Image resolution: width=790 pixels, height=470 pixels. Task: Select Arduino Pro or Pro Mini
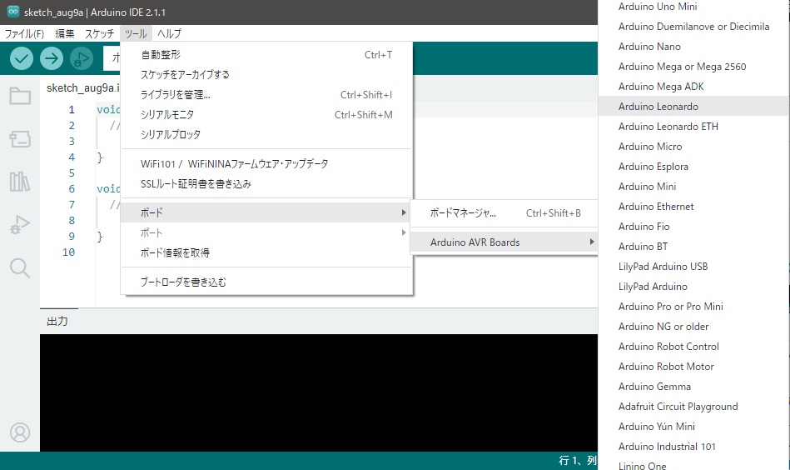click(693, 307)
